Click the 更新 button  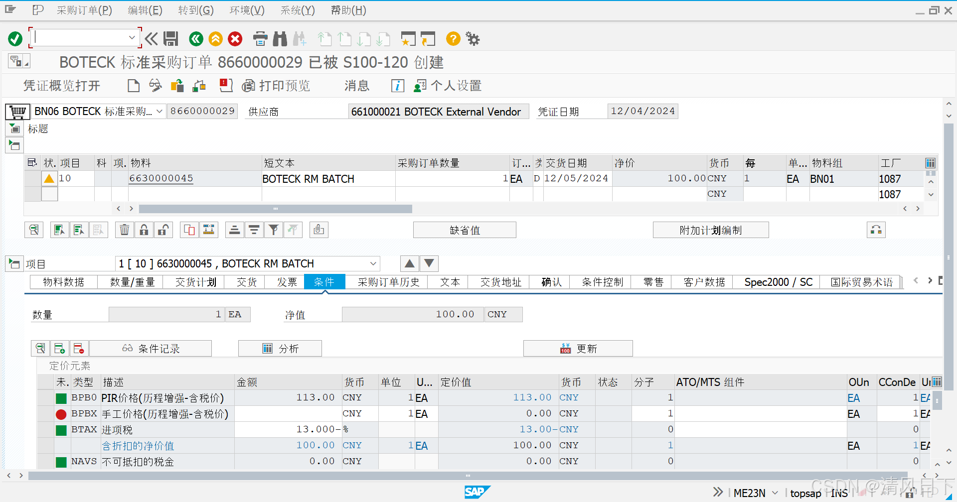click(x=578, y=349)
